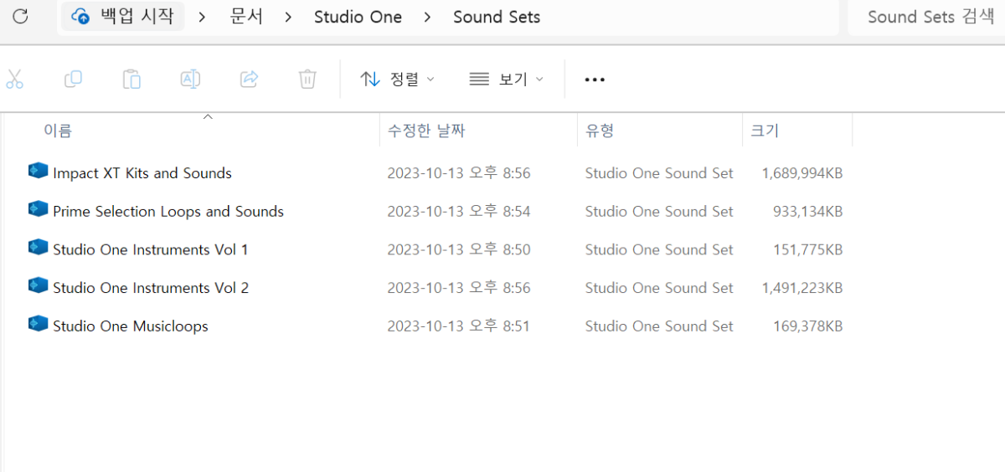
Task: Click the Sound Sets 검색 search box
Action: coord(926,18)
